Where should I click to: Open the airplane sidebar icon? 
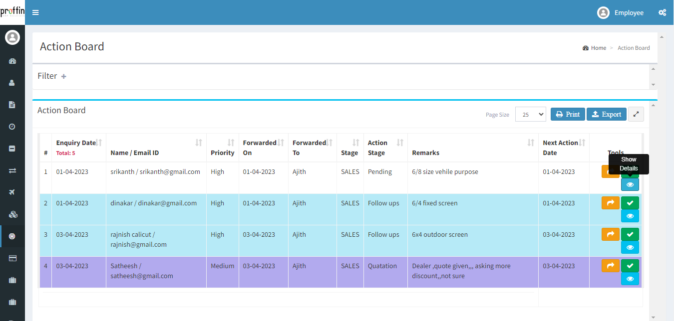point(12,192)
